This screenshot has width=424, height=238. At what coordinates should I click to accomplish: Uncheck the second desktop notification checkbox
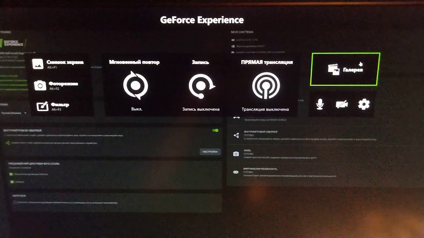tap(12, 182)
